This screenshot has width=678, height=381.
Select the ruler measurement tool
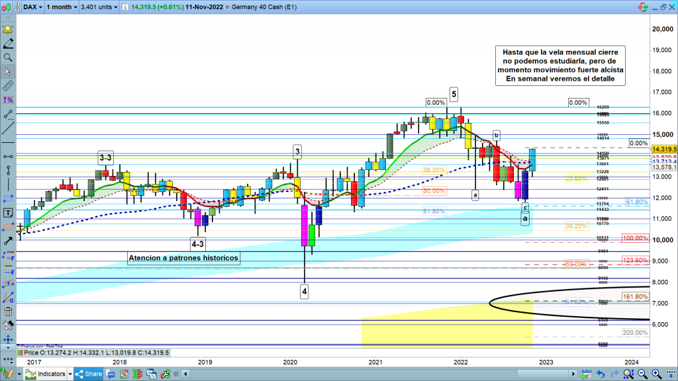point(8,86)
